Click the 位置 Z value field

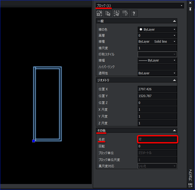pyautogui.click(x=157, y=103)
